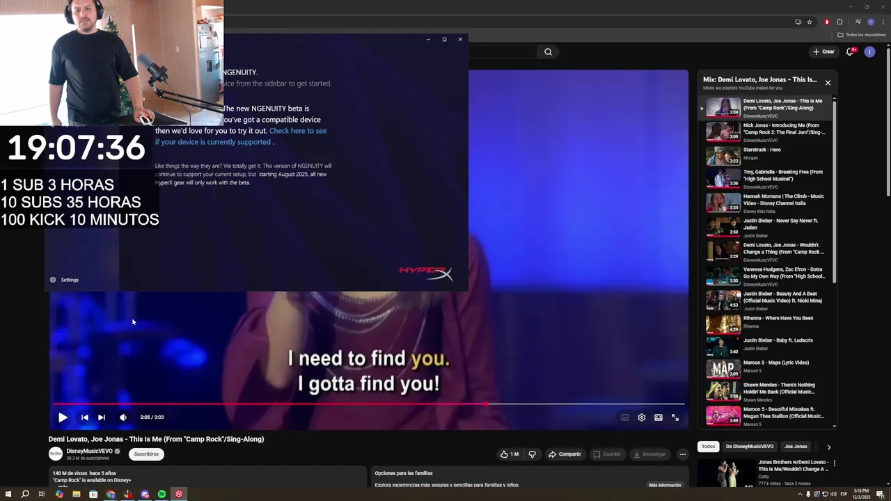Click Más información button
This screenshot has height=501, width=891.
(x=665, y=485)
